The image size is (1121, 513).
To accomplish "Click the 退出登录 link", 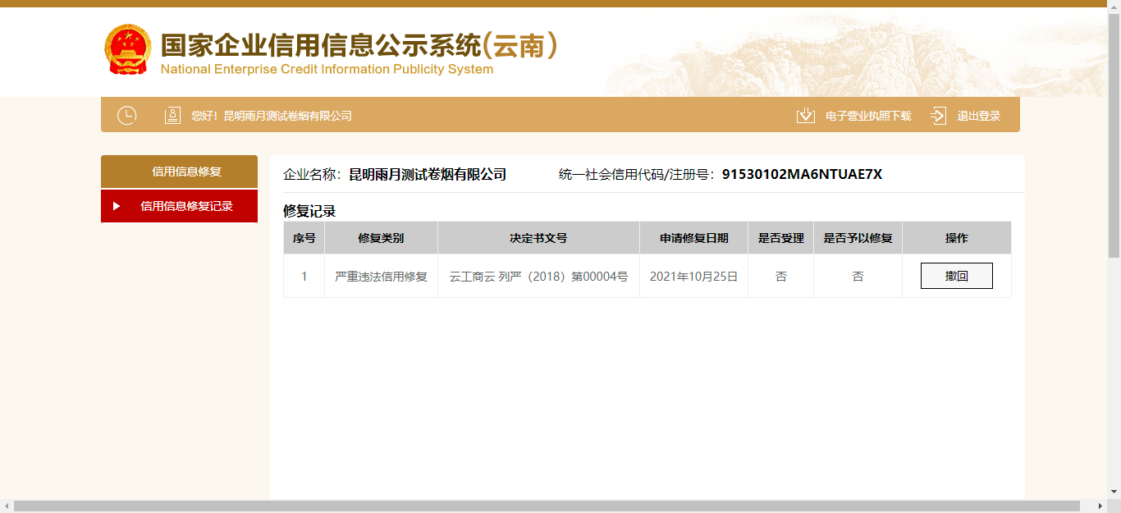I will point(978,116).
